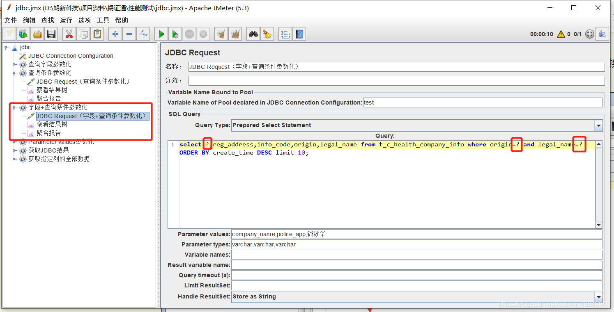
Task: Select JDBC Connection Configuration node
Action: (71, 56)
